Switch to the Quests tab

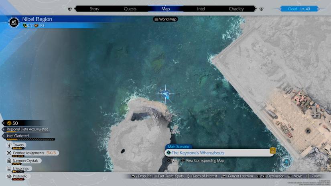coord(130,9)
